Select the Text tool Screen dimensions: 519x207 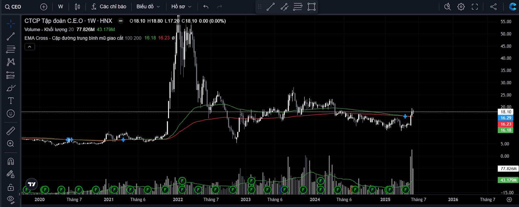11,101
